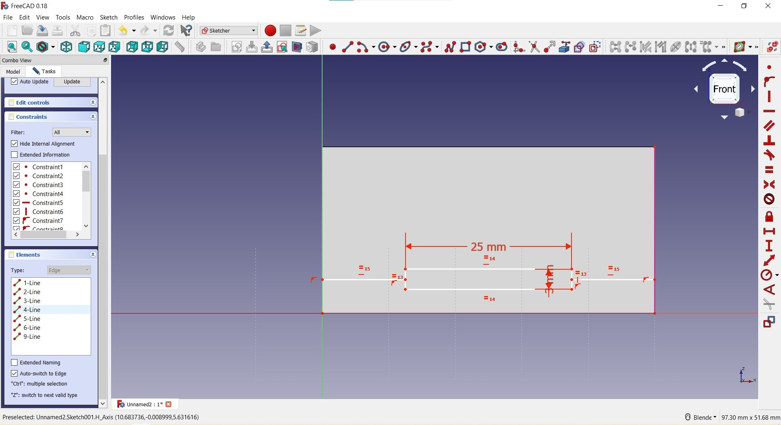Rotate view with cube's right arrow
Viewport: 781px width, 425px height.
[753, 89]
